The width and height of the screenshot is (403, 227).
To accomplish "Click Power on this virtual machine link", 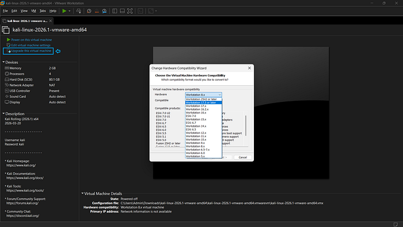I will click(31, 40).
